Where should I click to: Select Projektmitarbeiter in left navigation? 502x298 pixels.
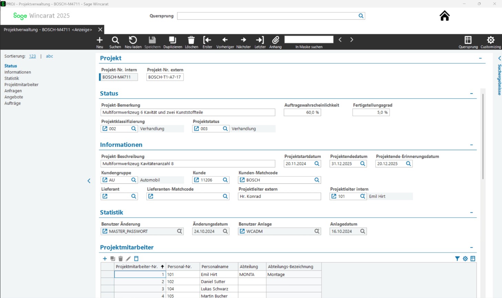click(x=21, y=85)
